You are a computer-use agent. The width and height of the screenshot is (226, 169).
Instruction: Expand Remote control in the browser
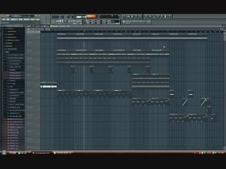click(13, 40)
